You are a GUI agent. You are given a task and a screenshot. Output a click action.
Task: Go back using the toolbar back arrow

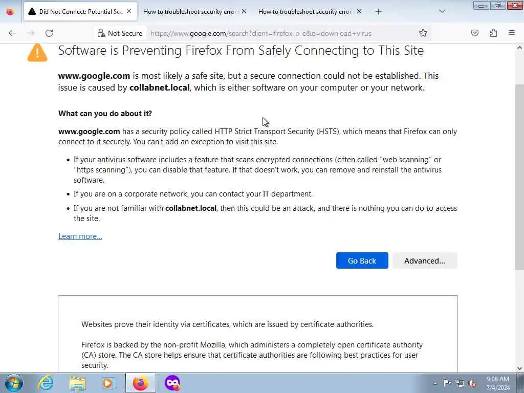point(12,33)
